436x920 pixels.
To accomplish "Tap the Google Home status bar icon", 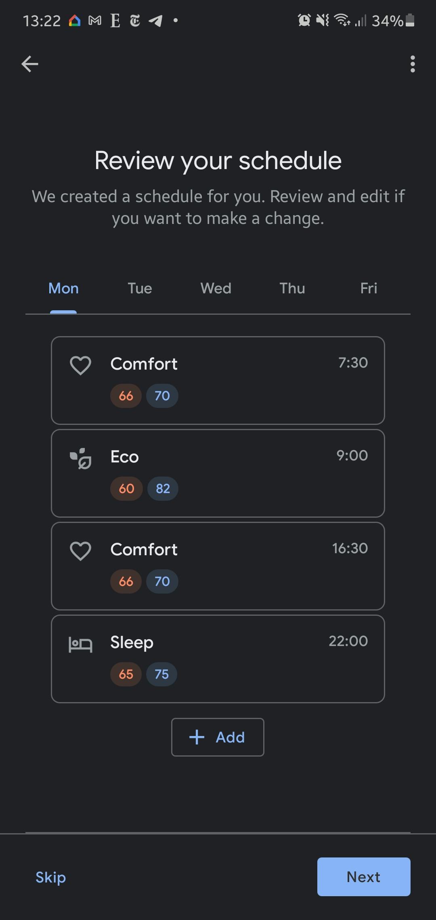I will 75,21.
